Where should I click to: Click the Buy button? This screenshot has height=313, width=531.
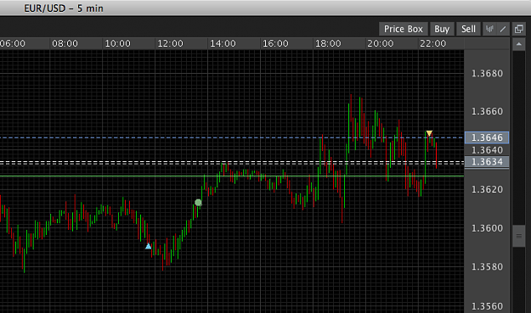tap(442, 29)
